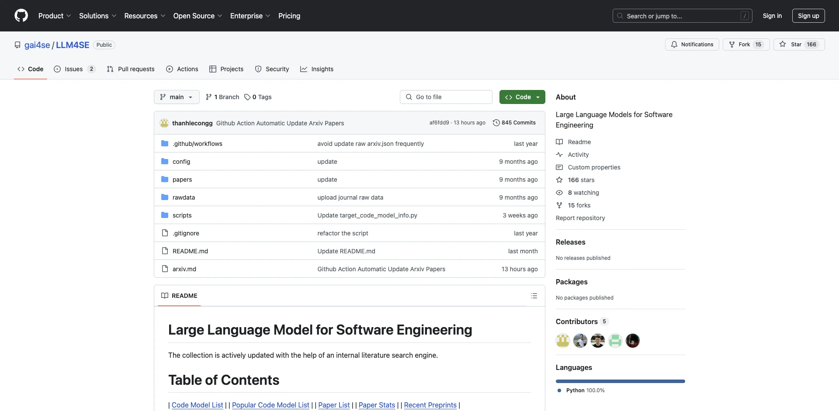Switch to the Code tab
Image resolution: width=839 pixels, height=411 pixels.
point(30,69)
